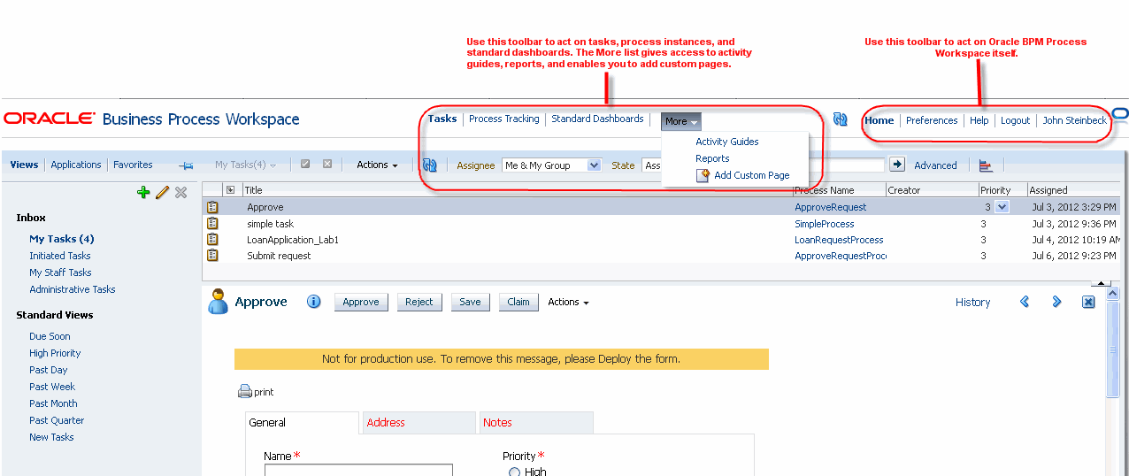
Task: Click the grey X delete view icon
Action: pyautogui.click(x=181, y=192)
